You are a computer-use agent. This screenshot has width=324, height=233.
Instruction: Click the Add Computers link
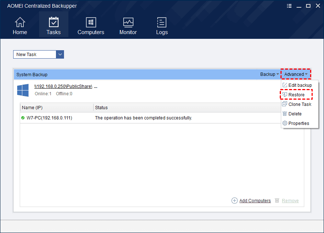pyautogui.click(x=255, y=200)
